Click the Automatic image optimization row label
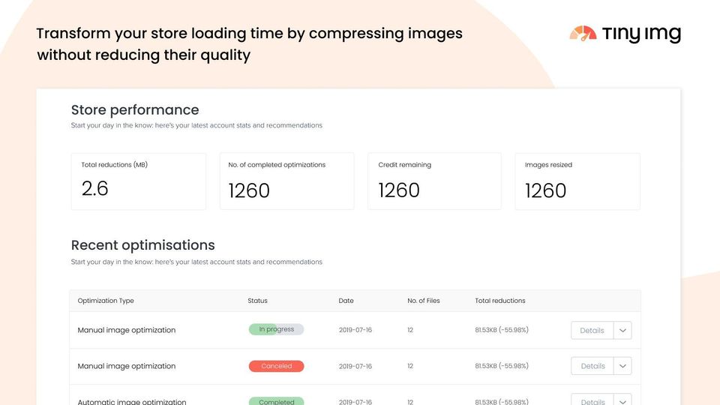Image resolution: width=720 pixels, height=405 pixels. [x=132, y=401]
